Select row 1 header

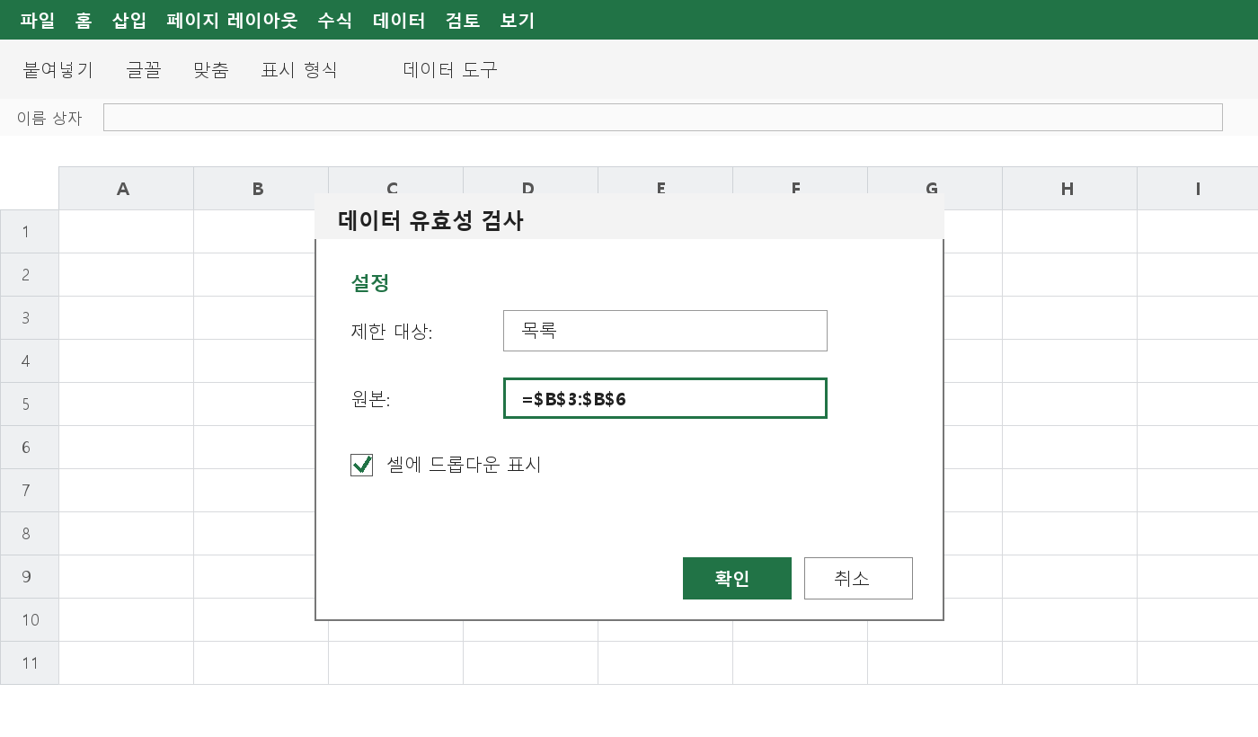tap(30, 231)
